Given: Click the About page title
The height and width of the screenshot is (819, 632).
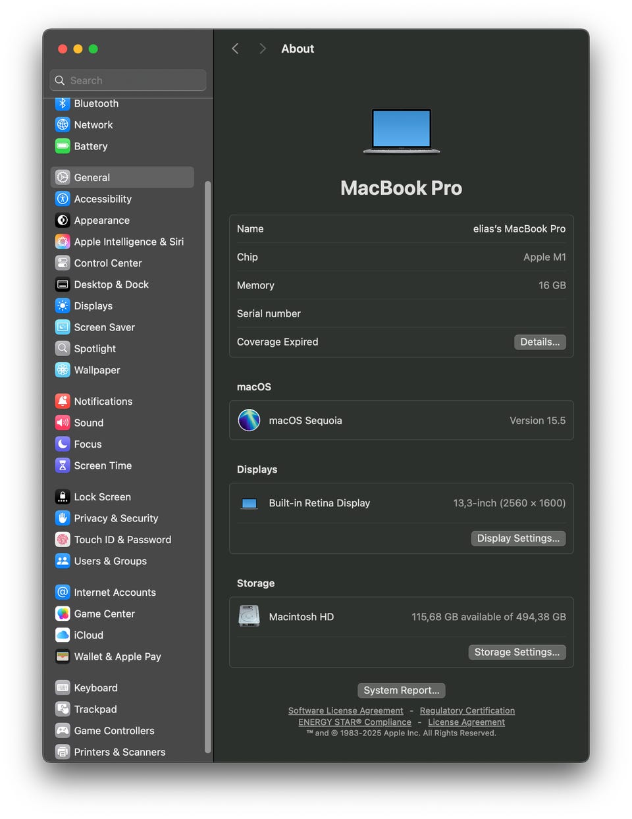Looking at the screenshot, I should tap(298, 49).
